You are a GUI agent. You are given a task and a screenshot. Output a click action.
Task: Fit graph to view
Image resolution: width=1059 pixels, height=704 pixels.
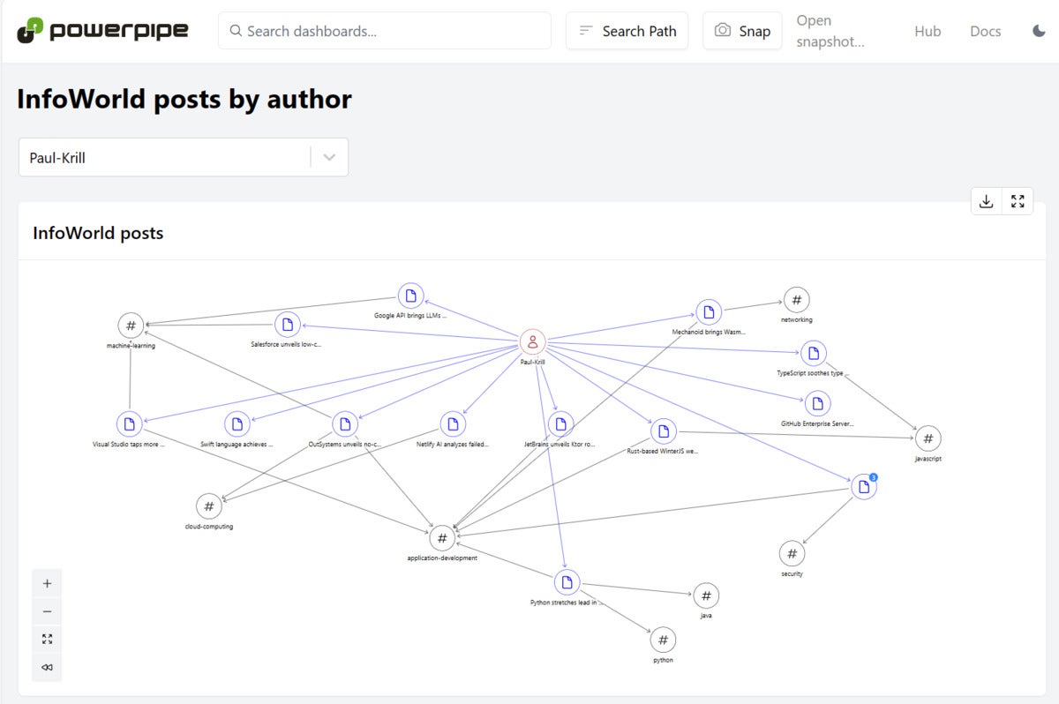[x=47, y=640]
